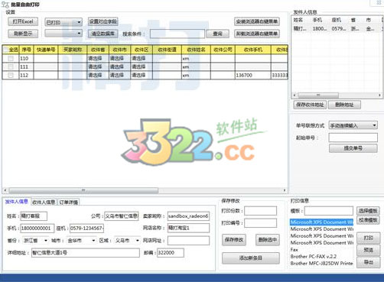Click the 136700 phone cell in row 112
The height and width of the screenshot is (282, 384).
coord(253,76)
